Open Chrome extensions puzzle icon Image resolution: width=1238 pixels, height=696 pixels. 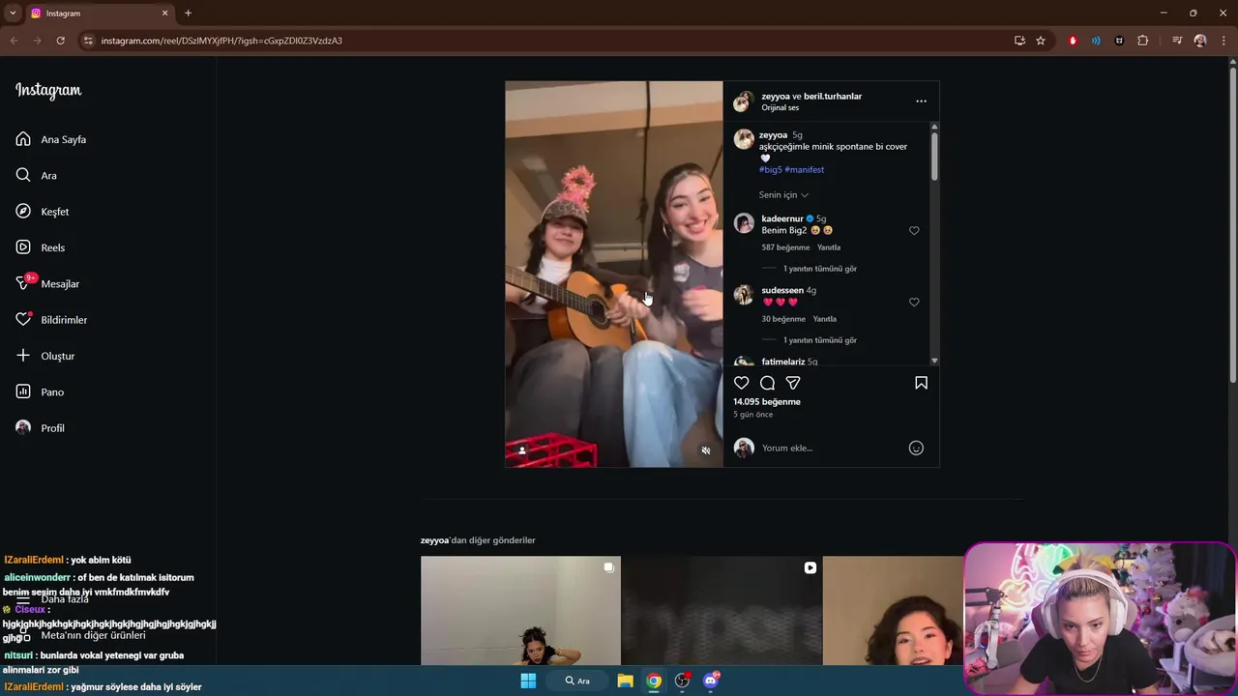point(1143,41)
